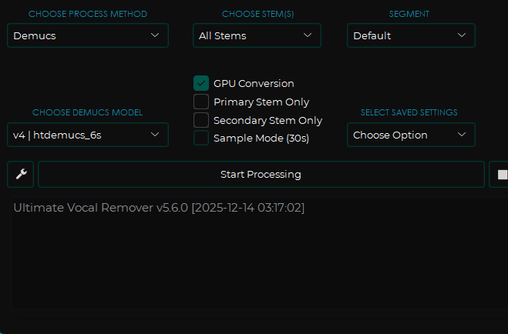Disable the GPU Conversion checkbox
The width and height of the screenshot is (508, 334).
click(201, 83)
